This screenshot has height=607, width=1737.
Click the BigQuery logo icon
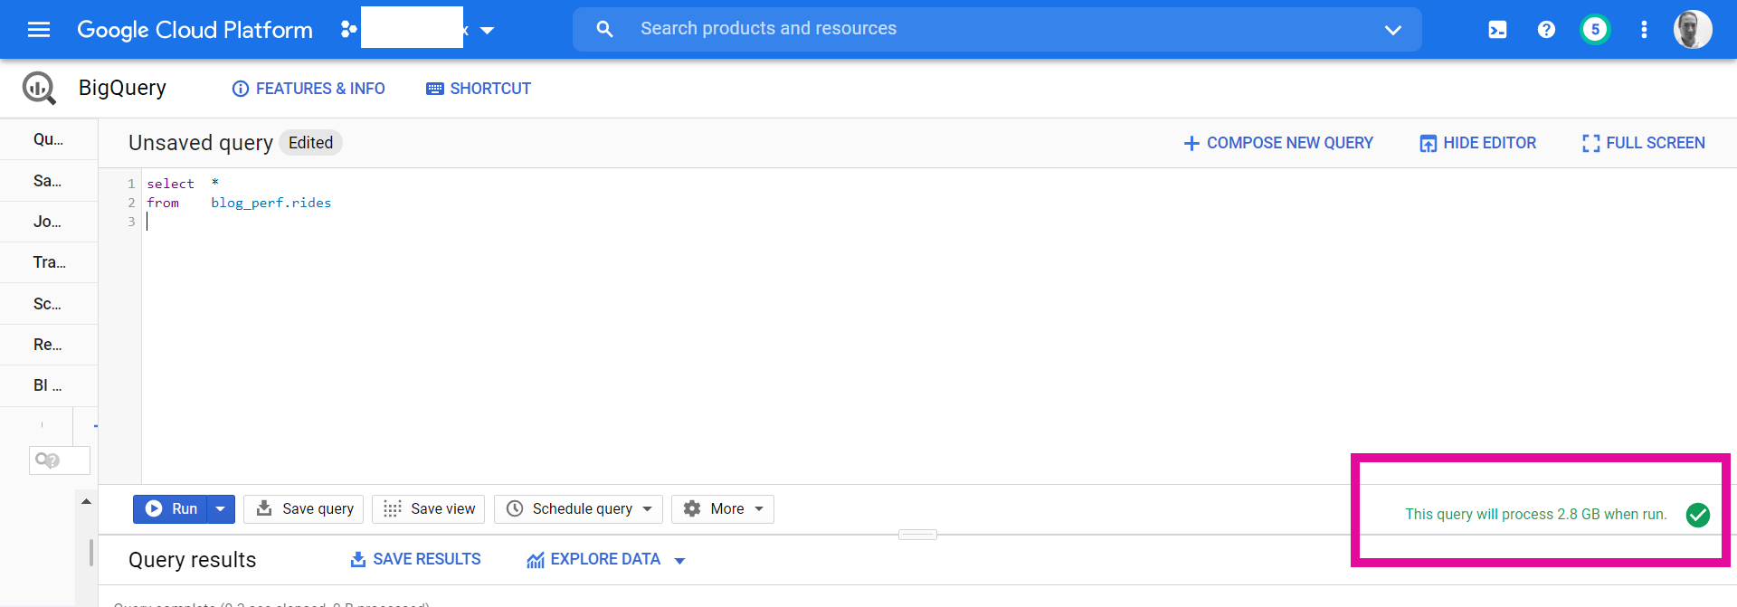click(39, 88)
